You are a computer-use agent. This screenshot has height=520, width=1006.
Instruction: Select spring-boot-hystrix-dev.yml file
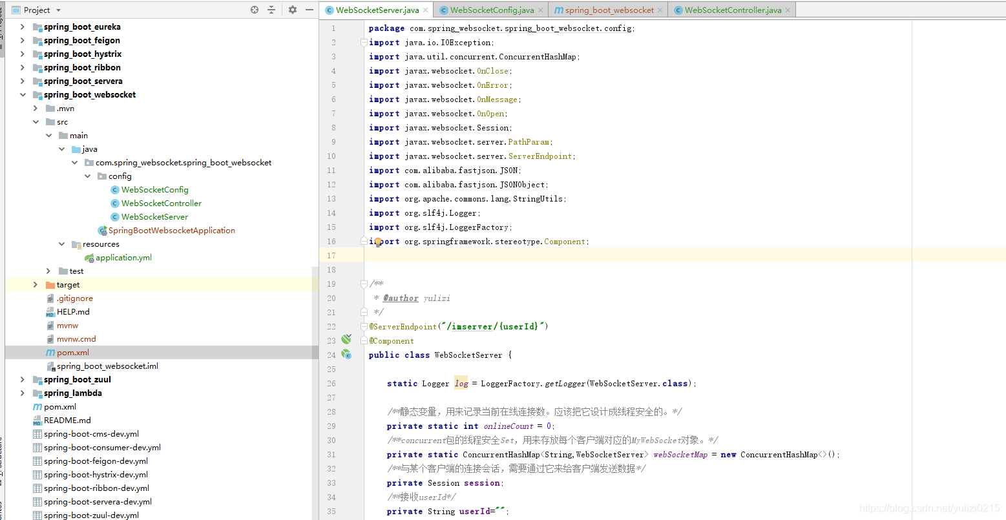(x=96, y=474)
